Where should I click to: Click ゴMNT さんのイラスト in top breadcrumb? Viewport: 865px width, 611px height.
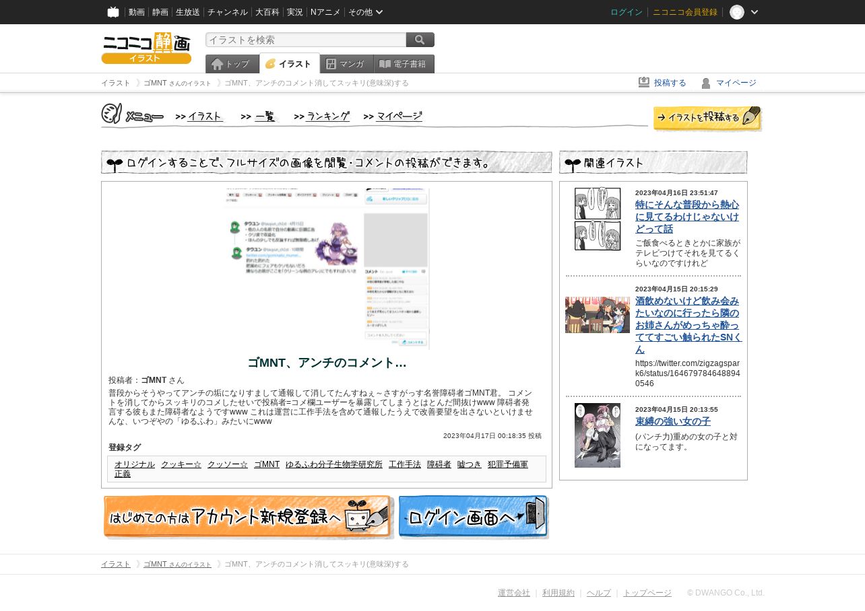(177, 83)
